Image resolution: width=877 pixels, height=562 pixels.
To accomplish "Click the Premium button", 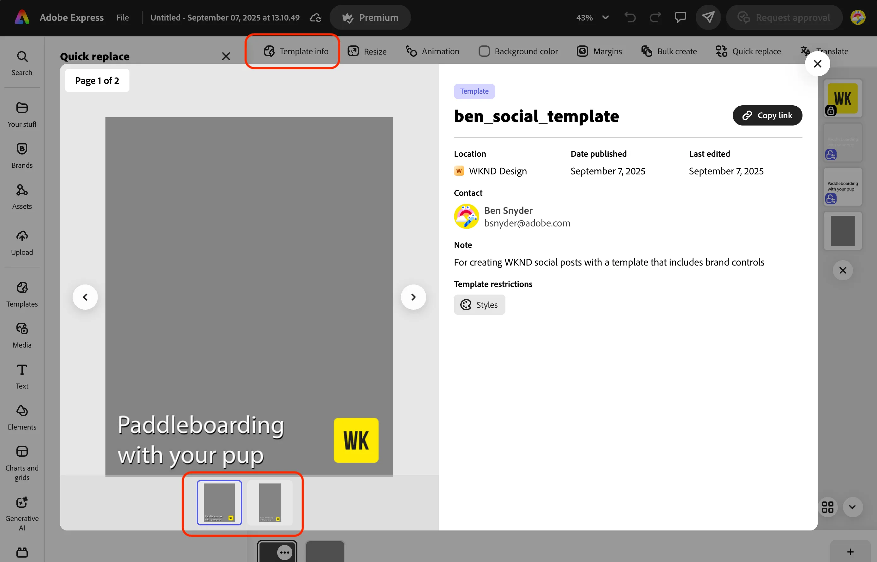I will (x=370, y=18).
